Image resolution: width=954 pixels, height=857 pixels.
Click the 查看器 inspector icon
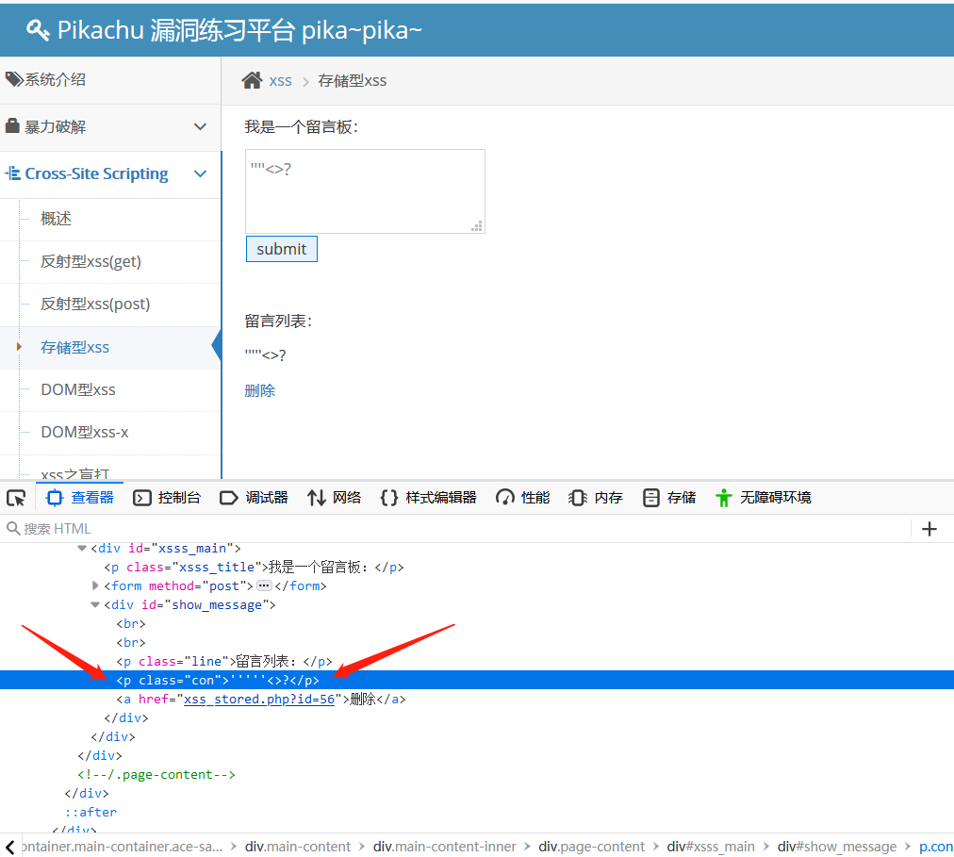pyautogui.click(x=55, y=498)
